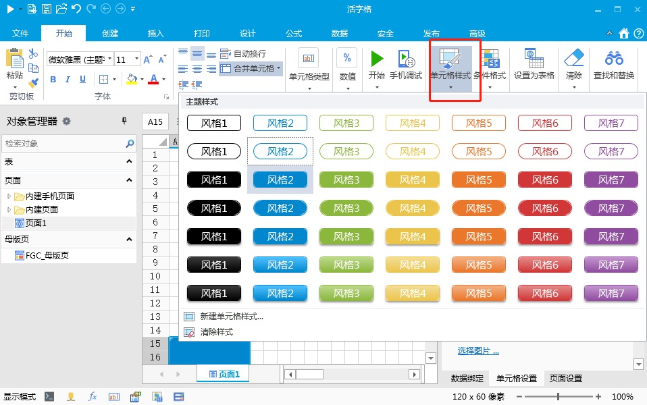This screenshot has width=647, height=405.
Task: Open the fill color dropdown arrow
Action: (x=142, y=79)
